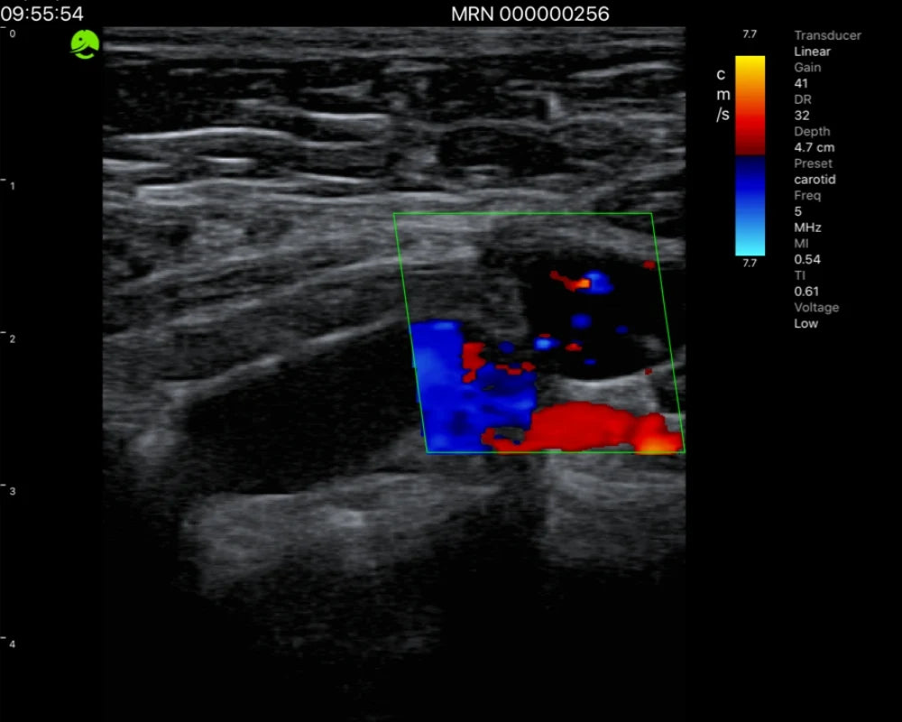The height and width of the screenshot is (722, 902).
Task: Click the Freq label
Action: click(x=807, y=196)
